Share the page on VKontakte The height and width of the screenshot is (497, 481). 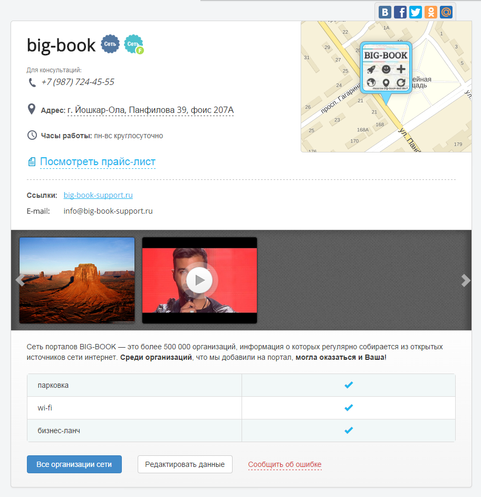[385, 12]
